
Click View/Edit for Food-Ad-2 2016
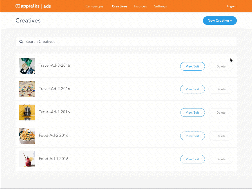pyautogui.click(x=192, y=136)
